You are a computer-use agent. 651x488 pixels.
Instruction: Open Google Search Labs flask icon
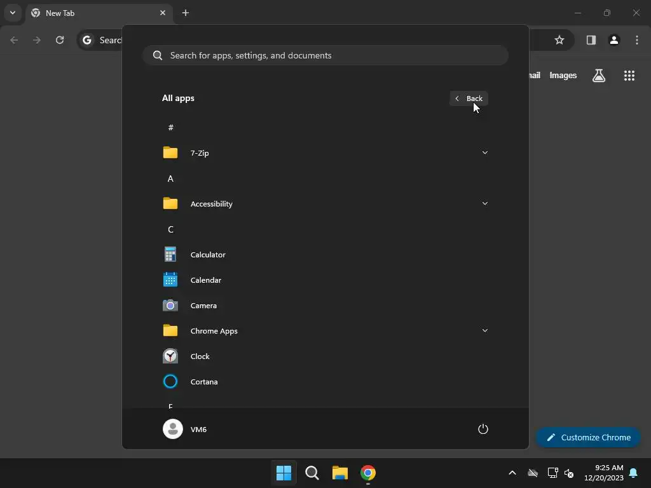coord(599,76)
